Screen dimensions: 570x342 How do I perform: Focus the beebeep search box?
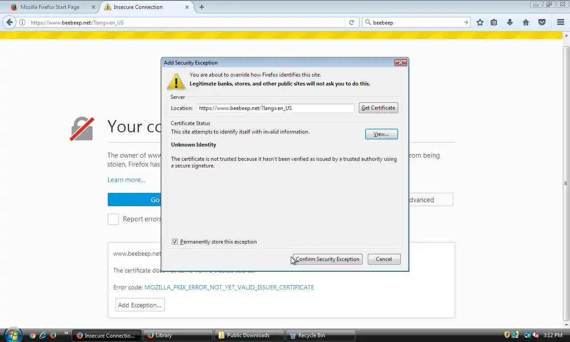(416, 22)
